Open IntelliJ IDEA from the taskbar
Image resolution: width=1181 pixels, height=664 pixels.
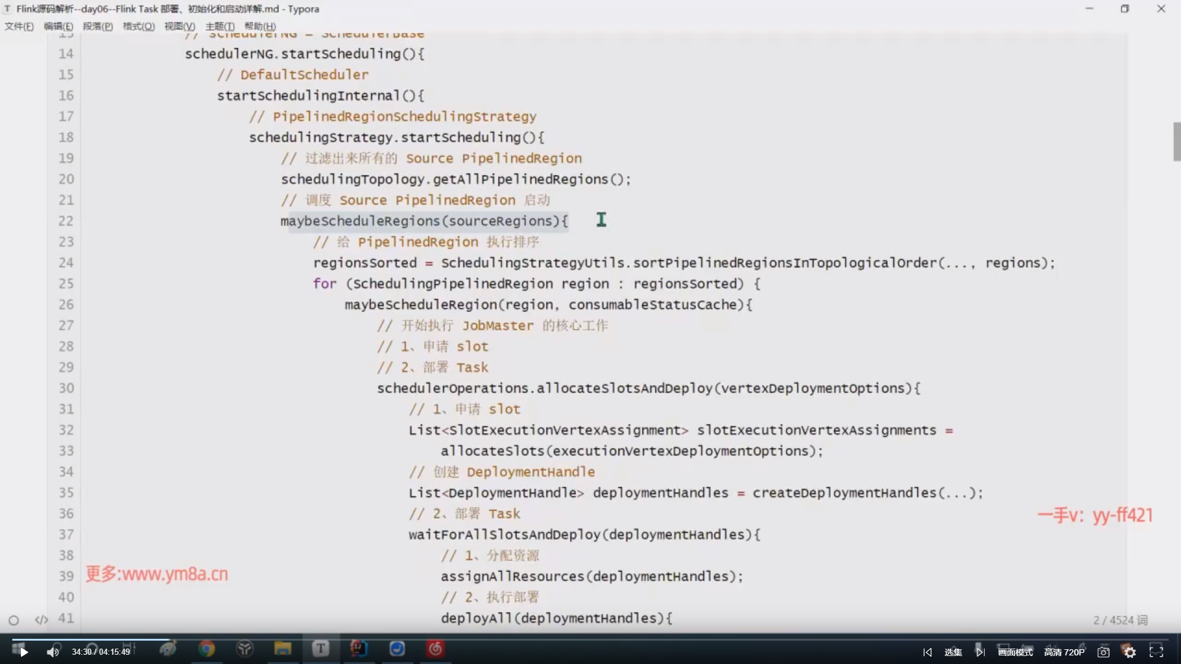pos(359,649)
